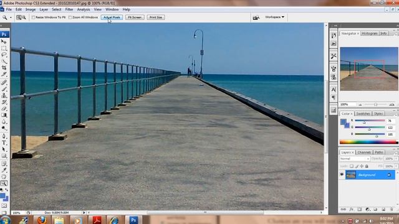This screenshot has height=224, width=399.
Task: Select the Eraser tool
Action: (x=4, y=109)
